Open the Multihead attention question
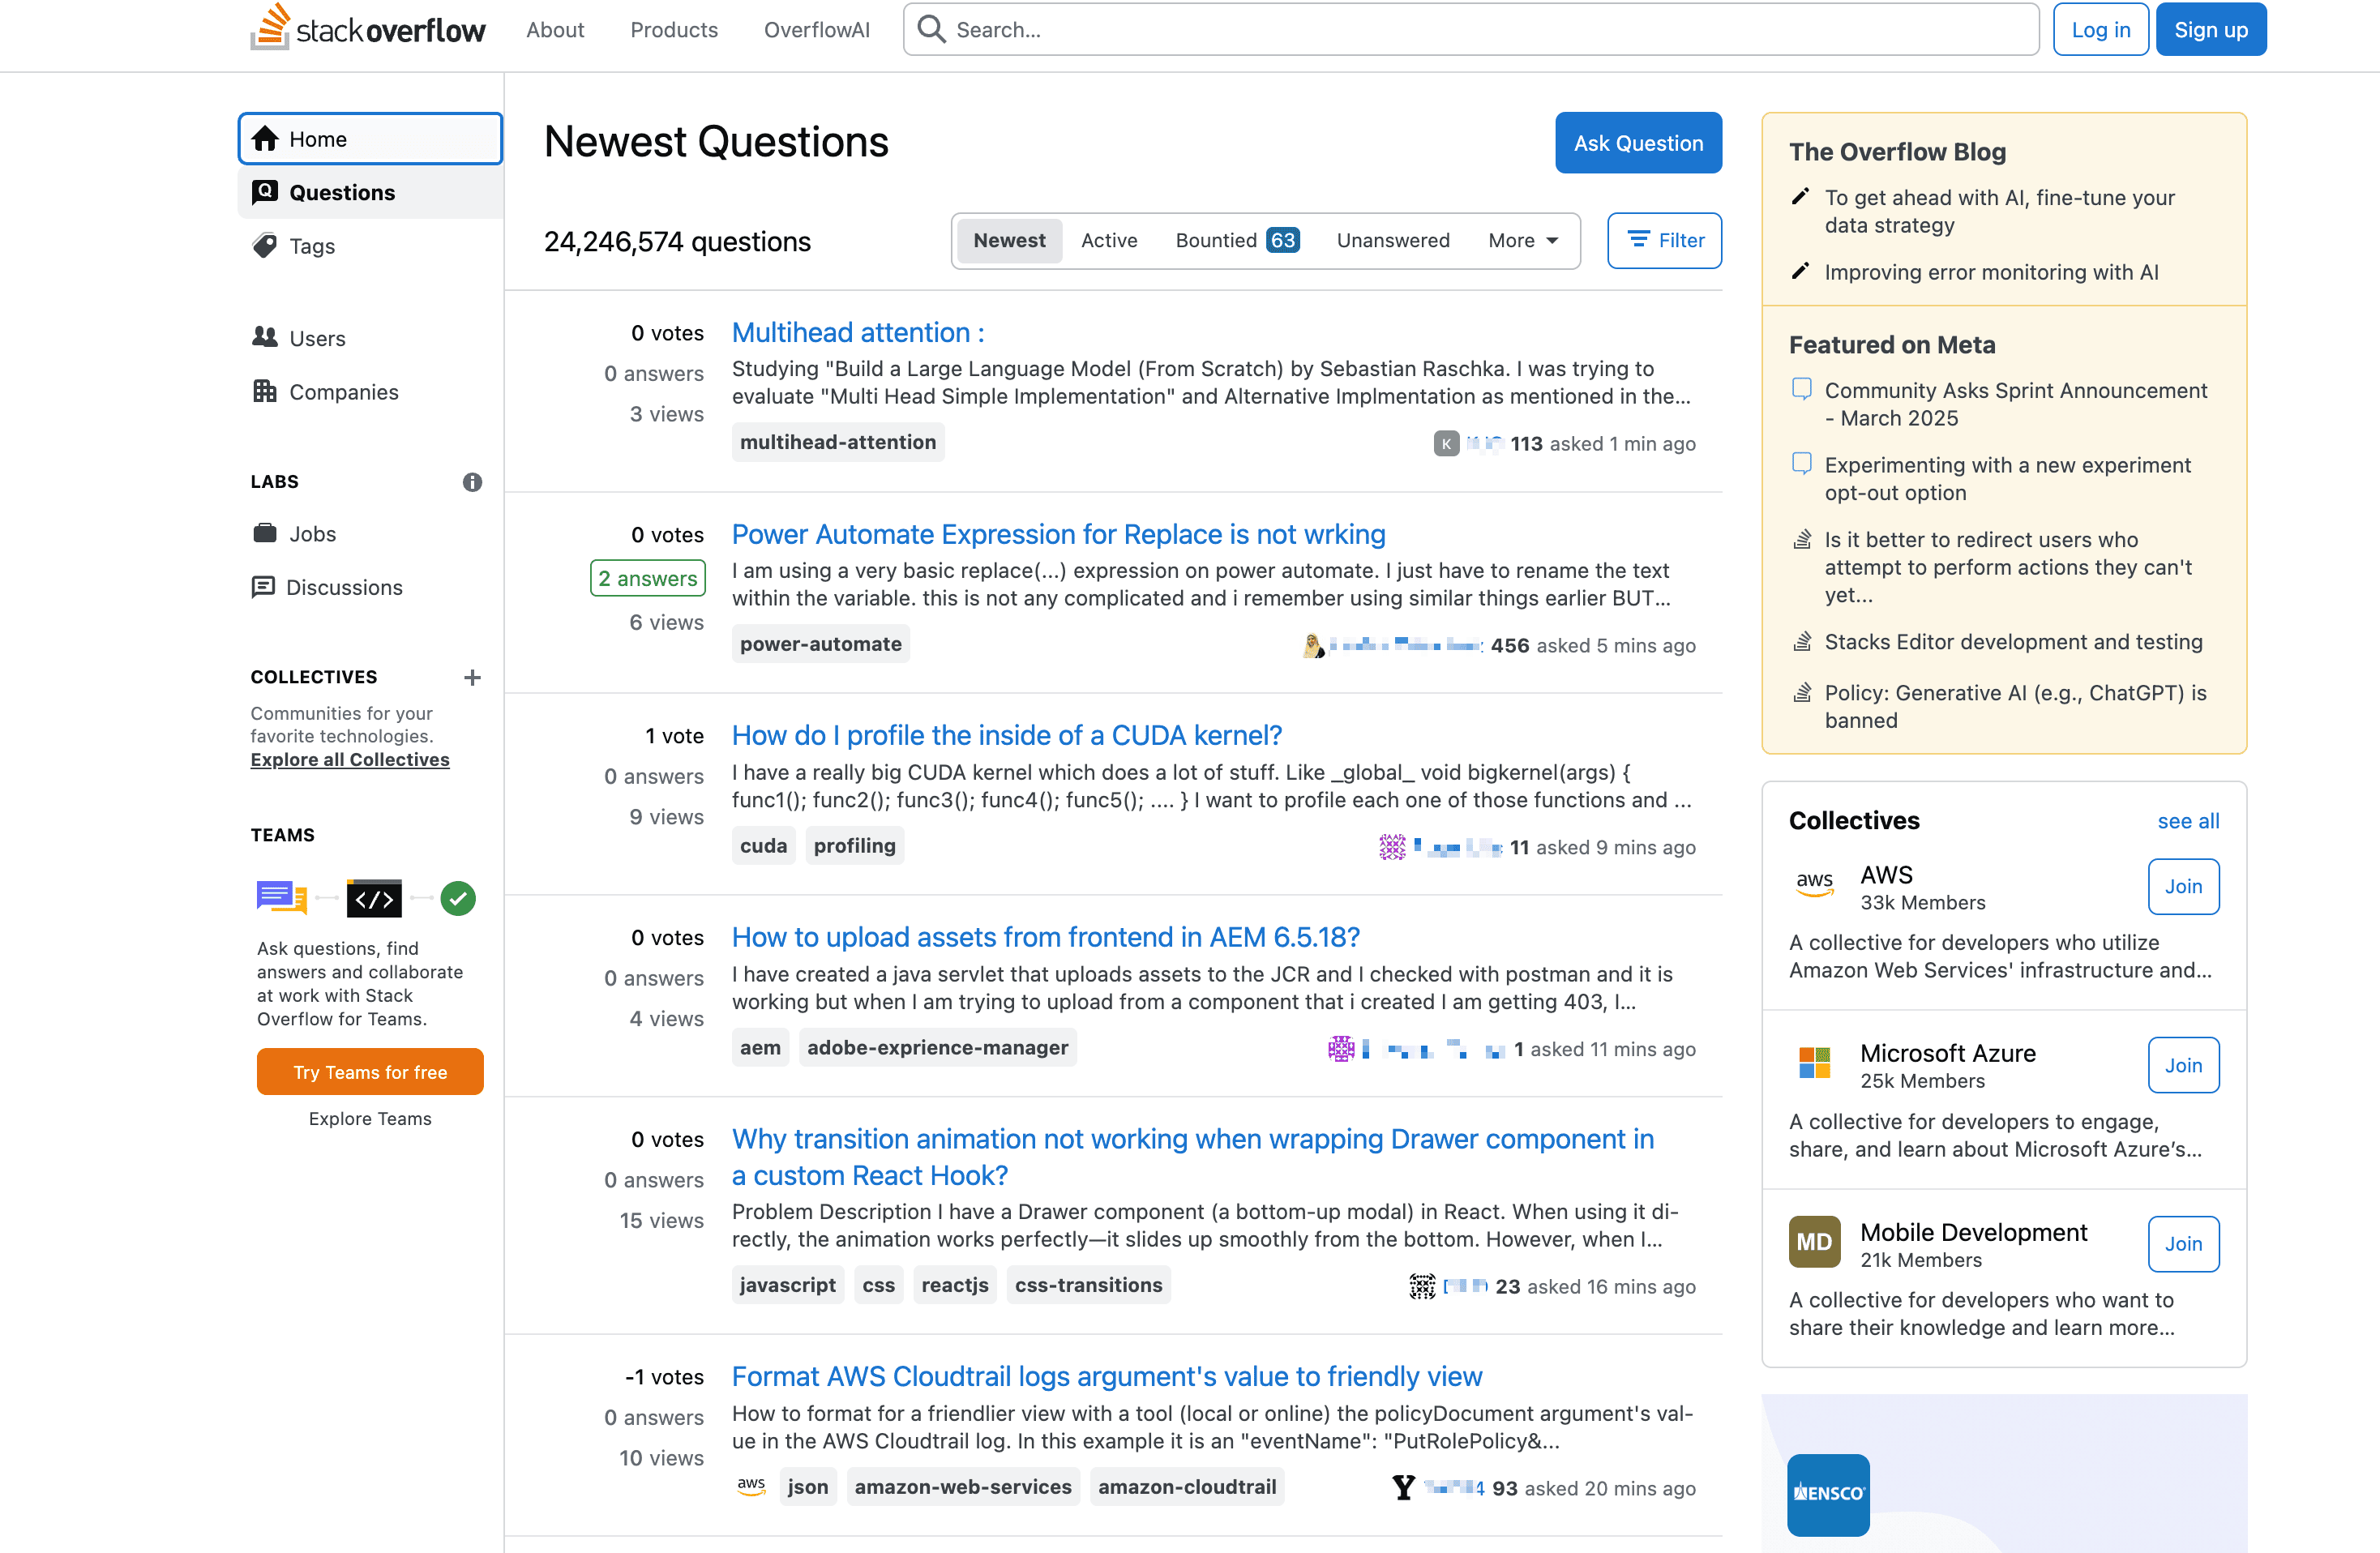 [857, 332]
